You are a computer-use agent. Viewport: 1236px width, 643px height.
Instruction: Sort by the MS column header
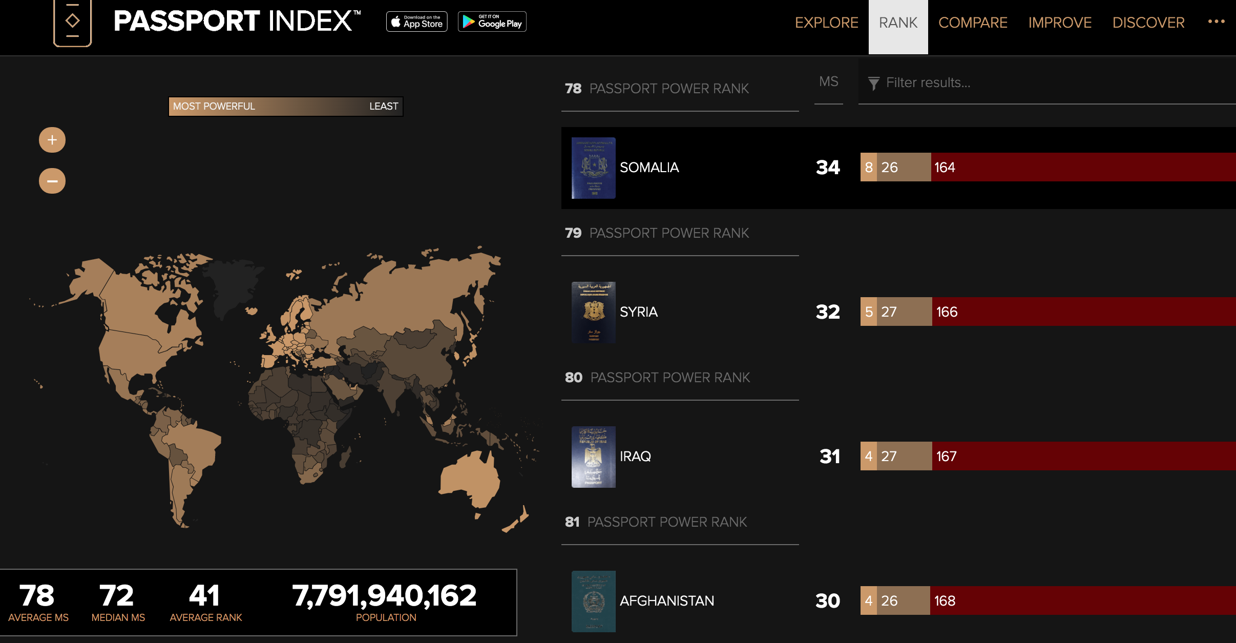pyautogui.click(x=828, y=82)
